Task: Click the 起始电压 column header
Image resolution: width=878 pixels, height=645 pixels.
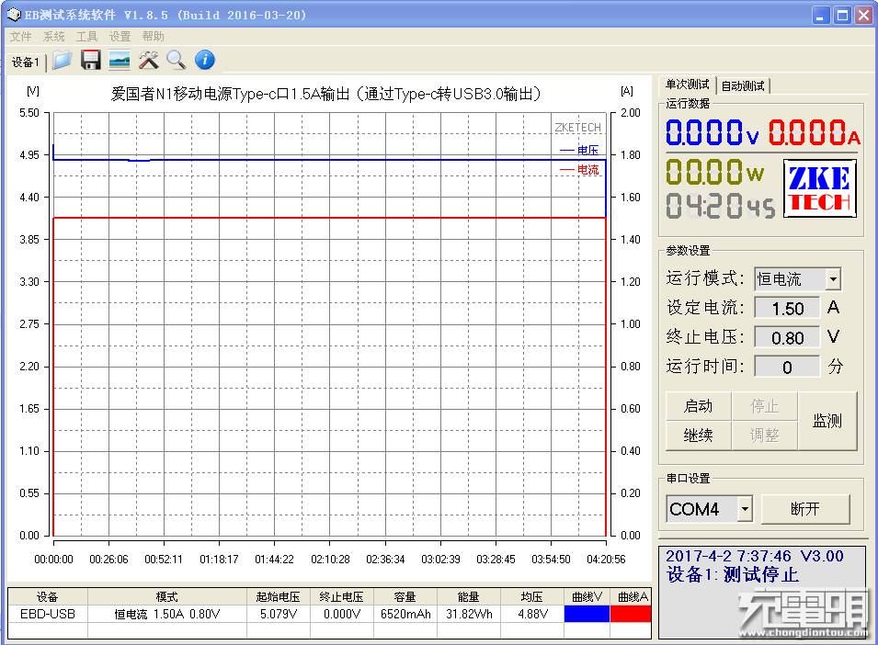Action: coord(279,597)
